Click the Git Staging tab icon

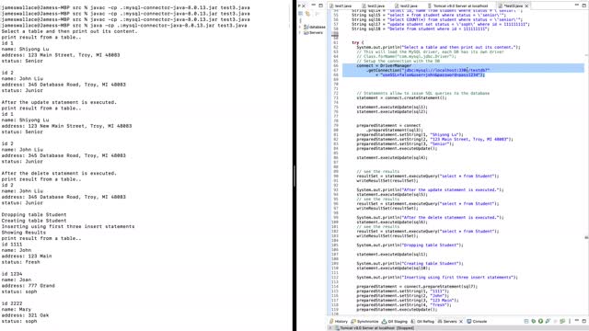[x=384, y=321]
